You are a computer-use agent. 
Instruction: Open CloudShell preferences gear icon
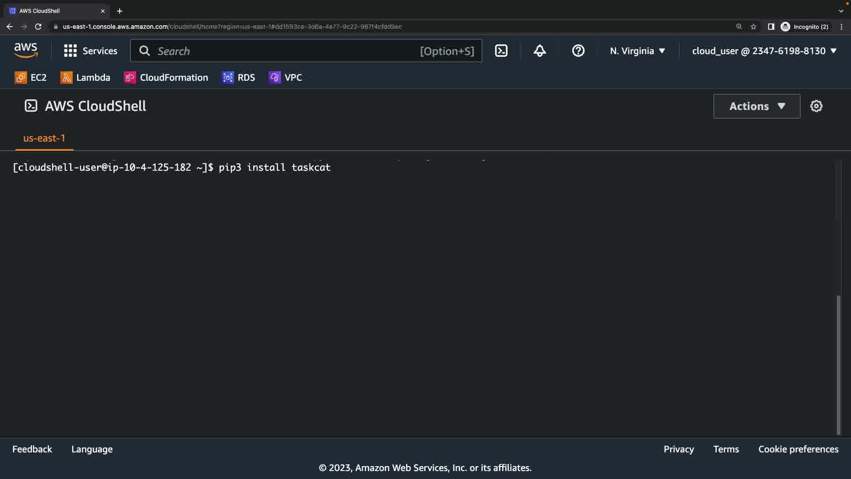click(816, 106)
